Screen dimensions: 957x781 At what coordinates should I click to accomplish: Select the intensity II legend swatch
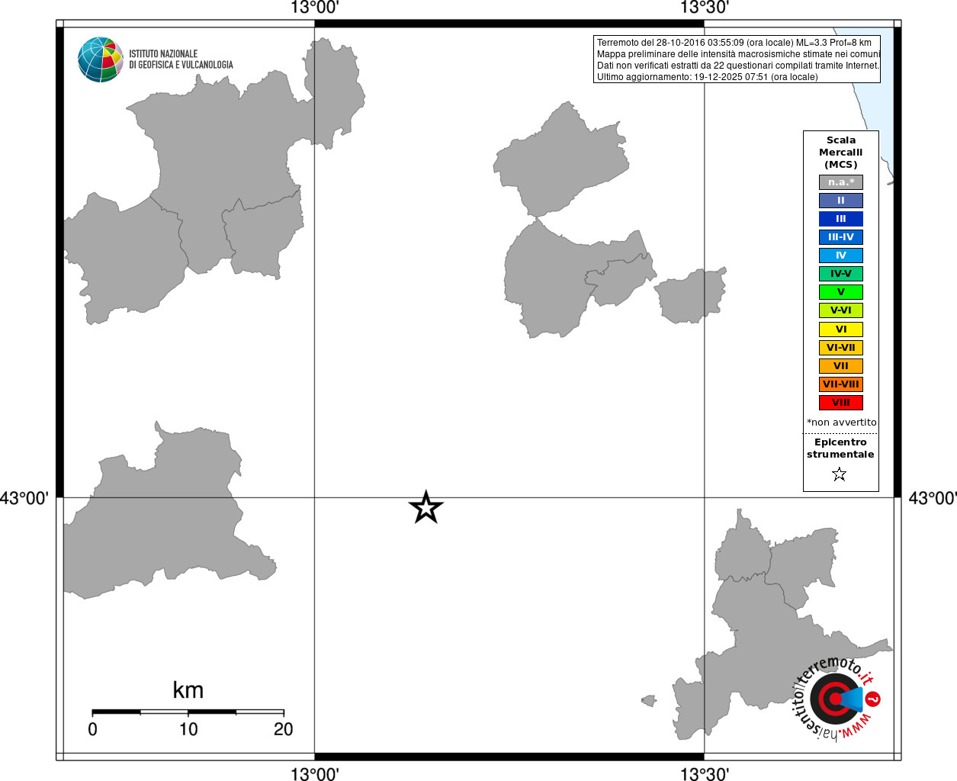pyautogui.click(x=841, y=201)
